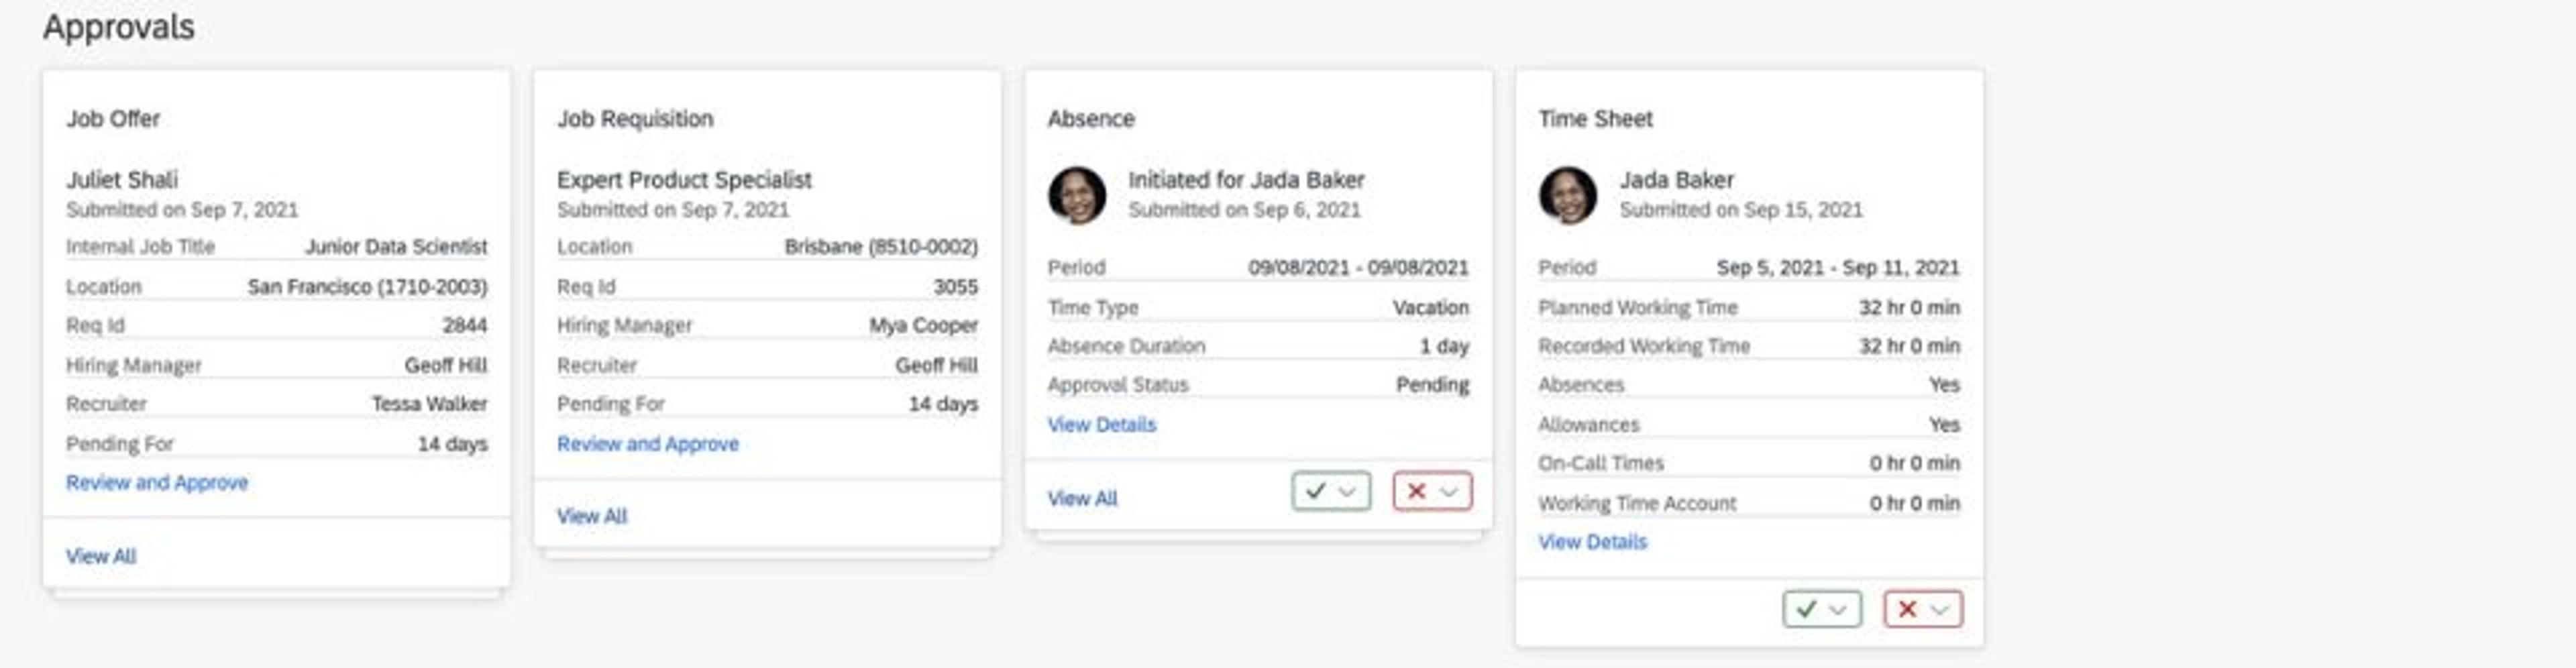
Task: Select Initiated for Jada Baker heading
Action: tap(1246, 180)
